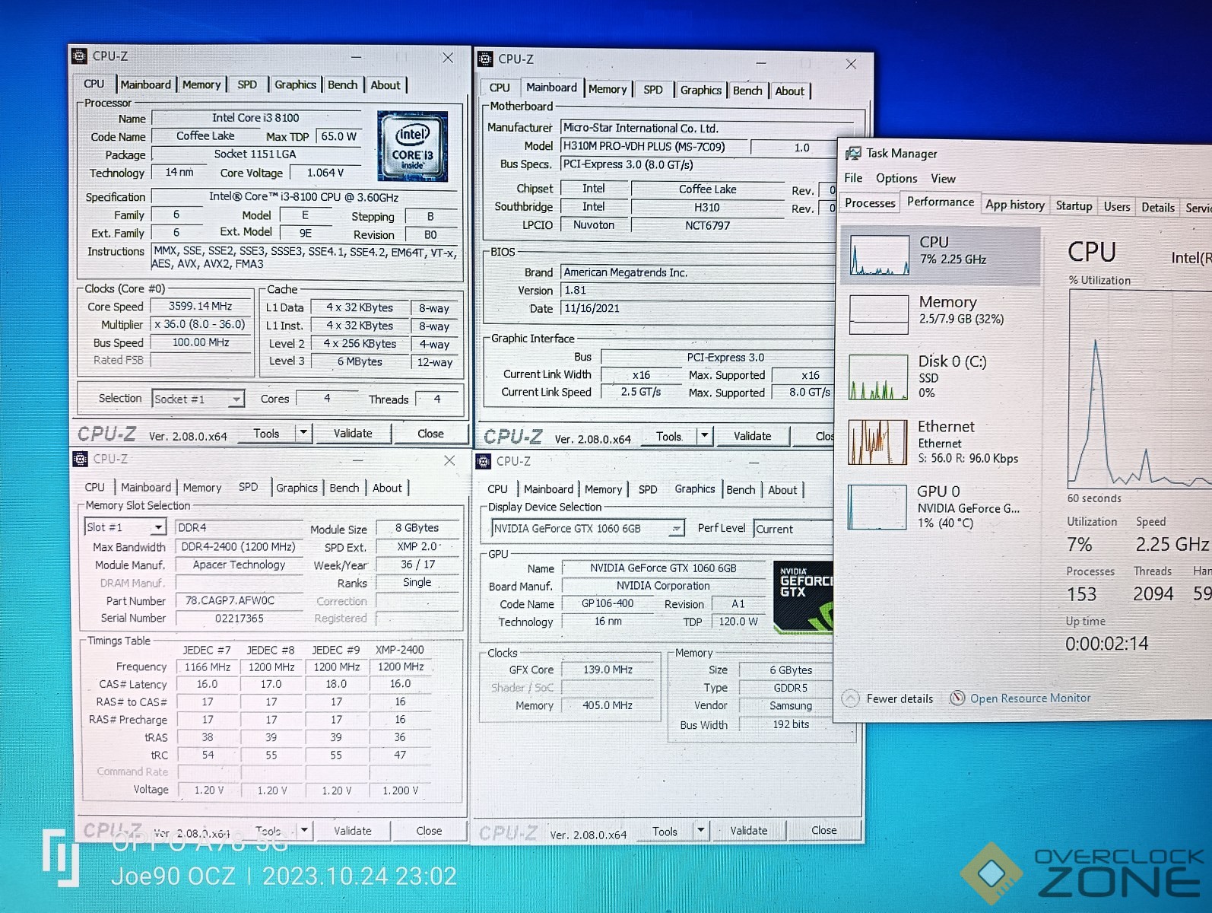
Task: Click the CPU utilization graph in Task Manager
Action: pos(1140,389)
